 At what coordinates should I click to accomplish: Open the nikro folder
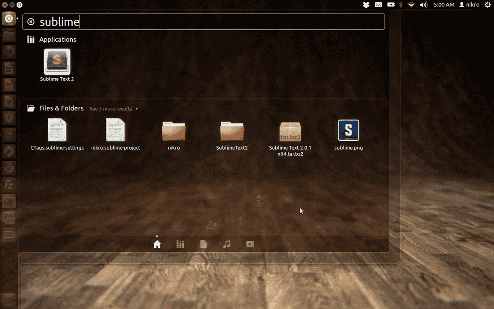pyautogui.click(x=174, y=136)
